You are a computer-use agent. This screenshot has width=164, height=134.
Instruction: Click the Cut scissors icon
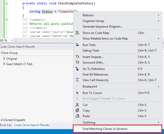point(77,105)
